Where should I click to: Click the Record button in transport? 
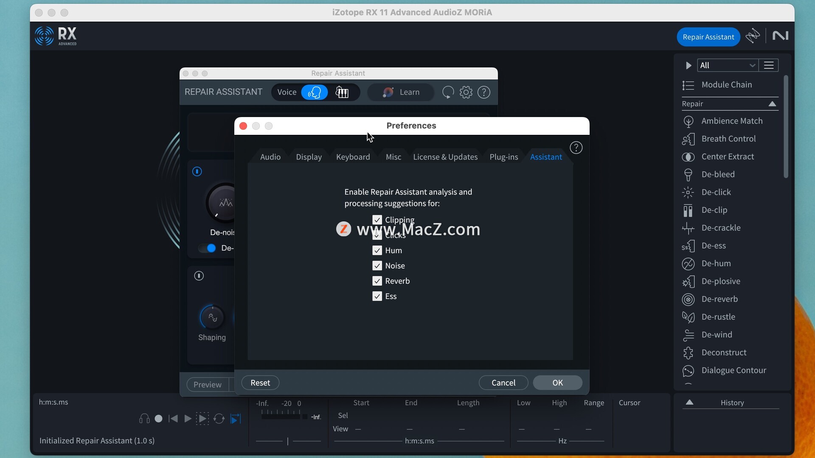[158, 419]
